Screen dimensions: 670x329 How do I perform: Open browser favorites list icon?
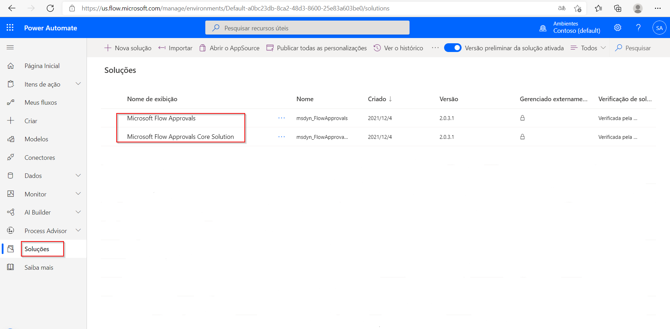598,8
